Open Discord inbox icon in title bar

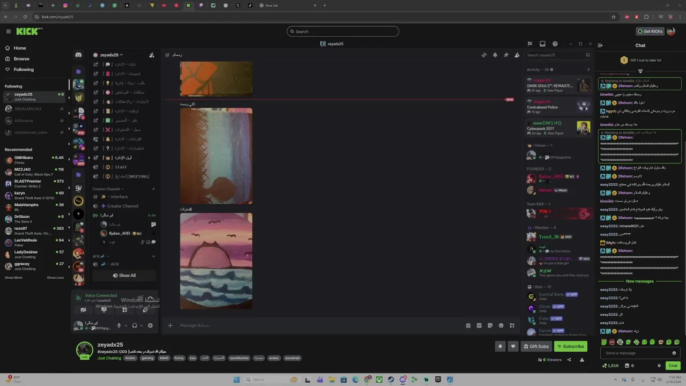coord(542,44)
